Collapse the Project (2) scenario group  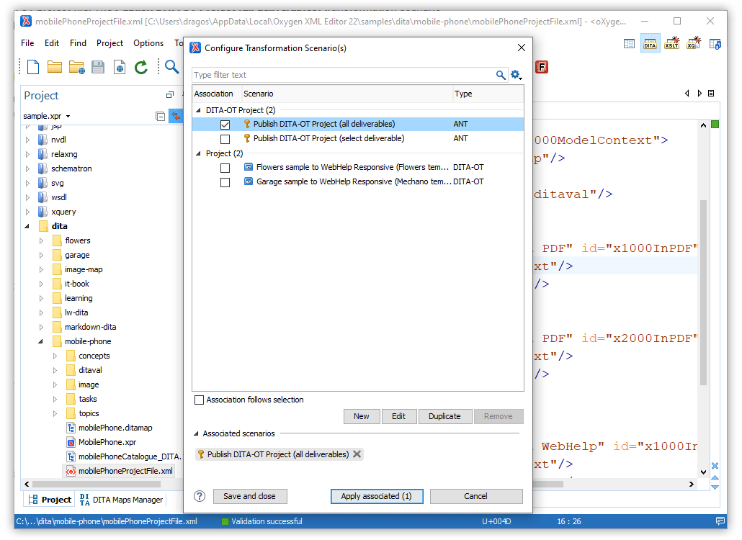[x=198, y=153]
